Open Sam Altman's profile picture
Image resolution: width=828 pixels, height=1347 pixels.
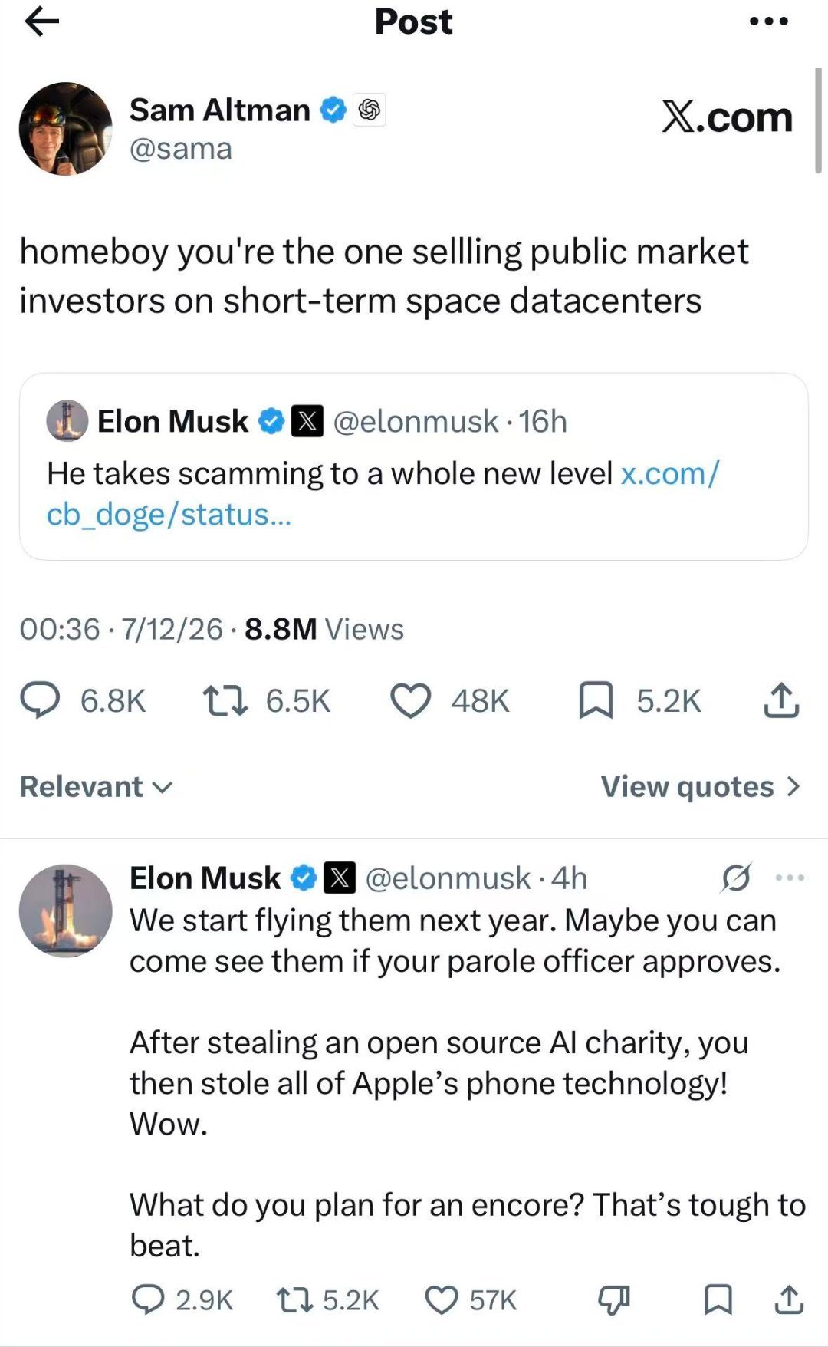66,129
